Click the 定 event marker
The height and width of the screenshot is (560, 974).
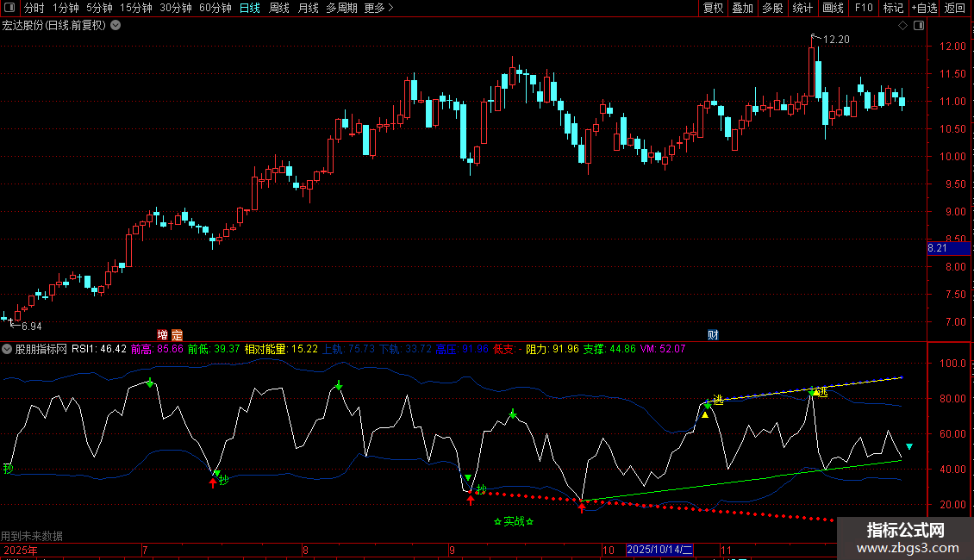(x=177, y=335)
